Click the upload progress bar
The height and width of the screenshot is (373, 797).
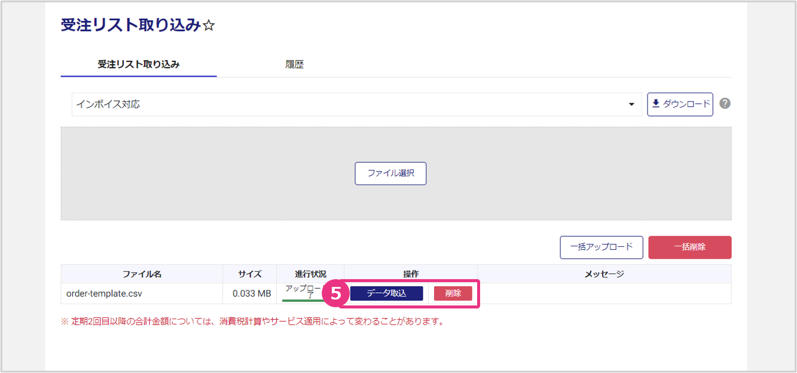pyautogui.click(x=303, y=300)
